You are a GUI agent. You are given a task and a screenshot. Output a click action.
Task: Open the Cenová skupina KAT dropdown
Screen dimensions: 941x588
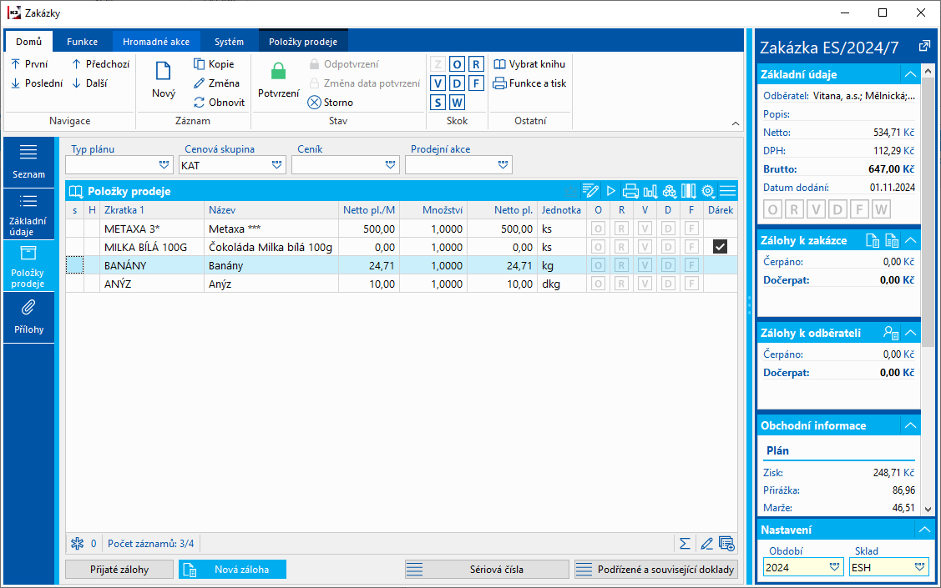[x=277, y=165]
